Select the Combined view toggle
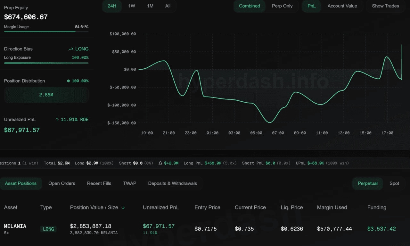 pos(250,6)
